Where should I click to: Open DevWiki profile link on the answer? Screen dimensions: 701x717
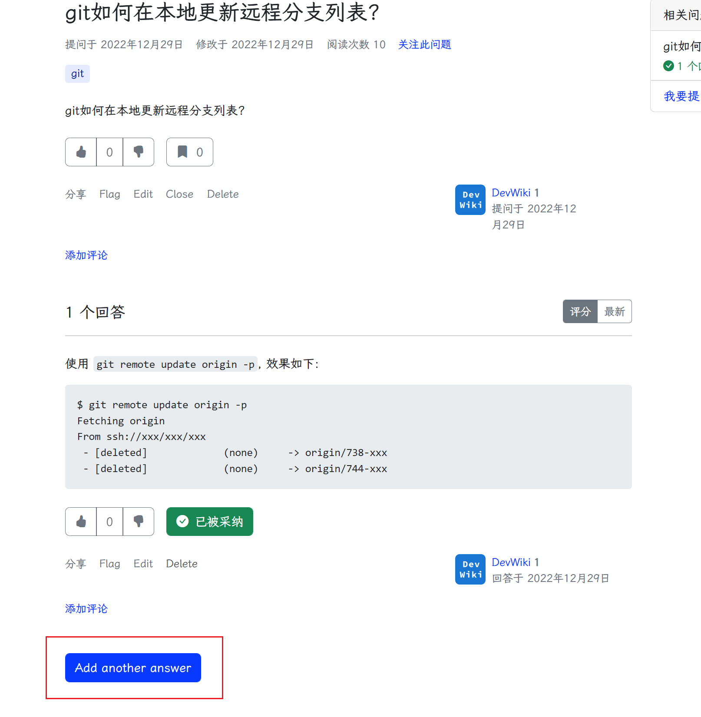(511, 562)
